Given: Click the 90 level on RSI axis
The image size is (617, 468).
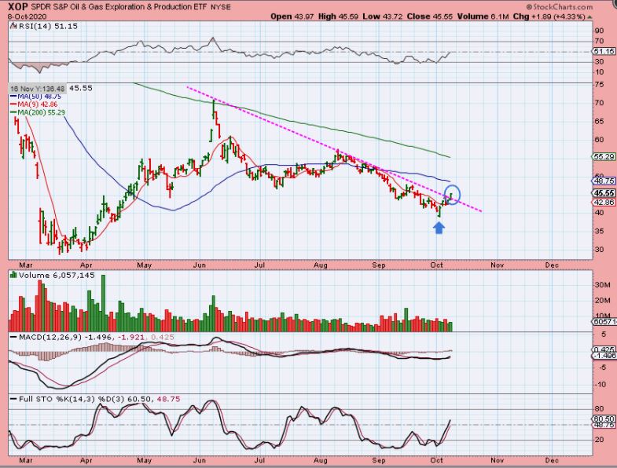Looking at the screenshot, I should [599, 31].
